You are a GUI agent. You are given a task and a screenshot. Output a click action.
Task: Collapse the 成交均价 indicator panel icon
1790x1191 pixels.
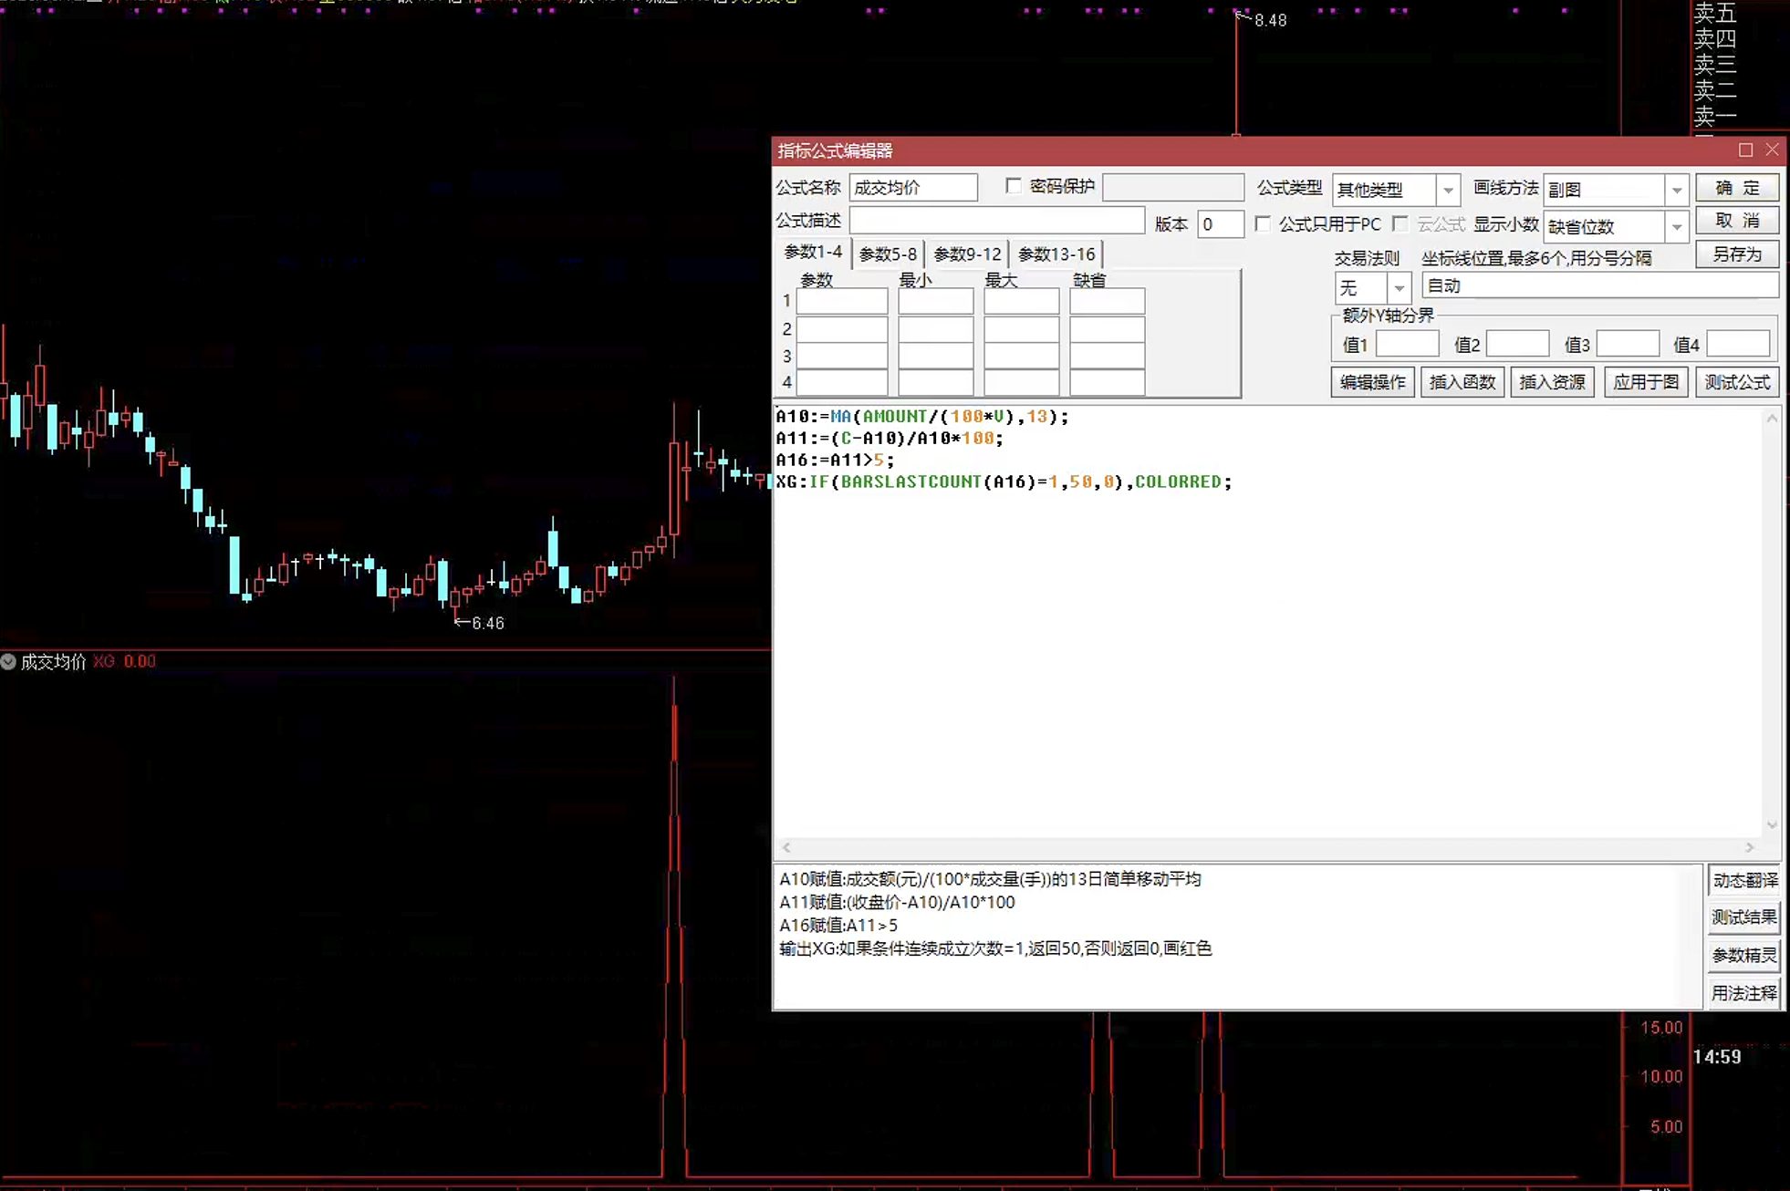8,662
